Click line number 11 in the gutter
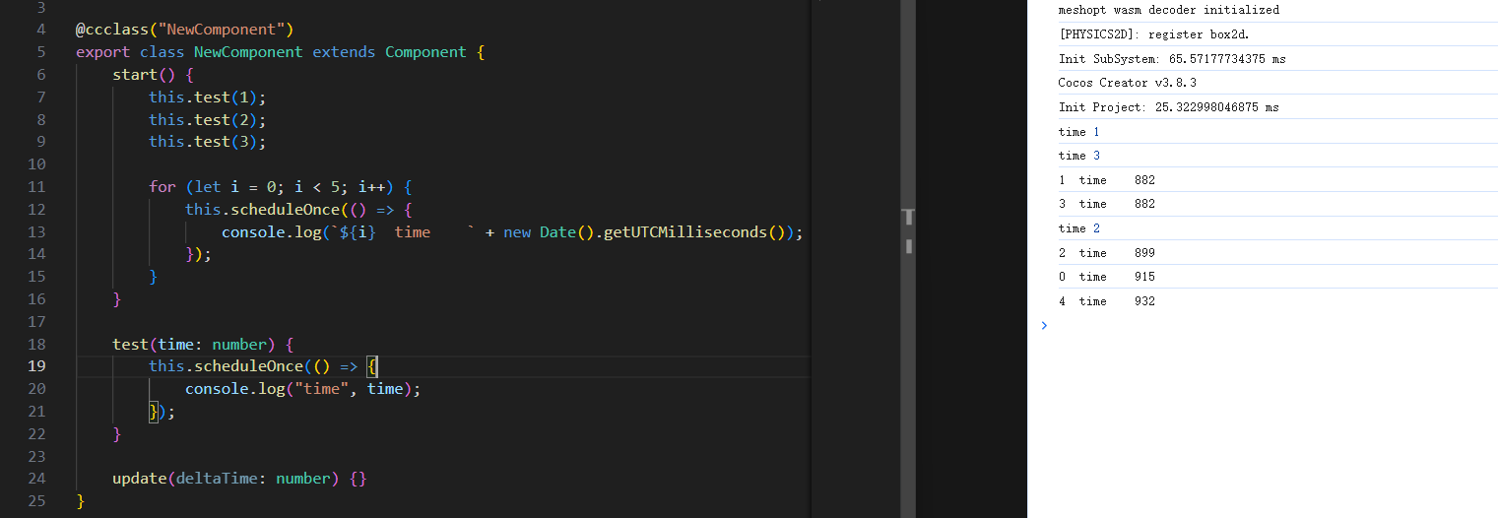The image size is (1498, 518). pos(37,186)
